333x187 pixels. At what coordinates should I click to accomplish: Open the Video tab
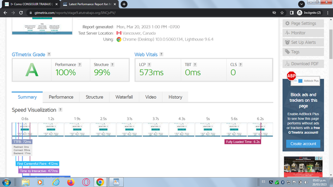(150, 97)
